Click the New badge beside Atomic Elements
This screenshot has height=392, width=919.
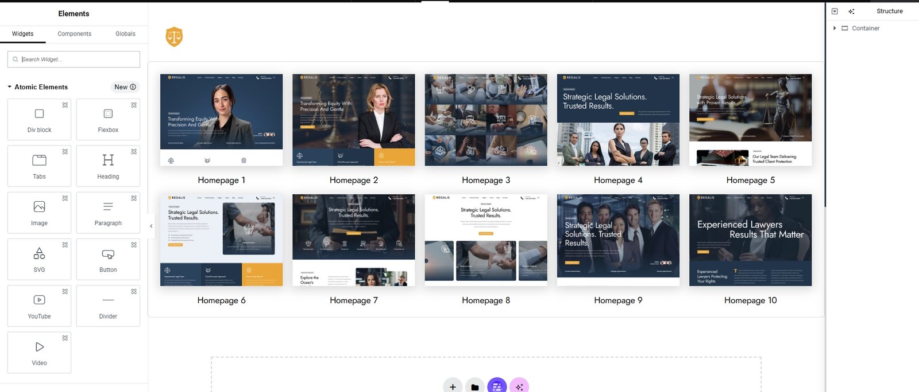125,87
